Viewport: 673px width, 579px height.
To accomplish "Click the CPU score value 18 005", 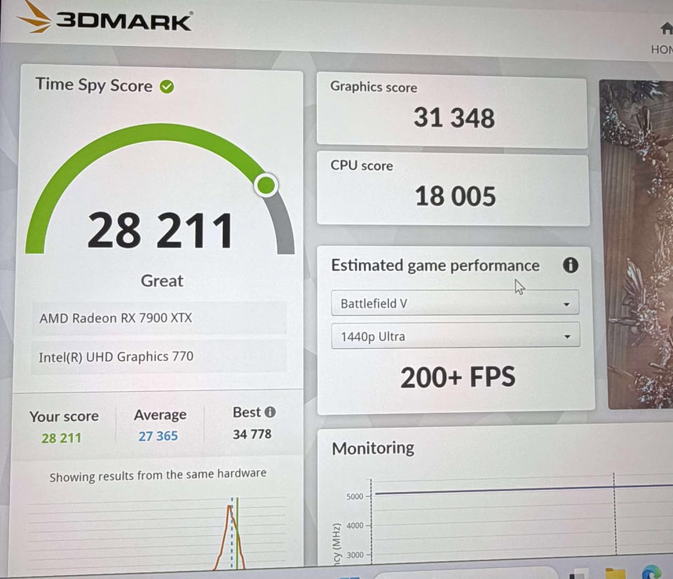I will [456, 196].
